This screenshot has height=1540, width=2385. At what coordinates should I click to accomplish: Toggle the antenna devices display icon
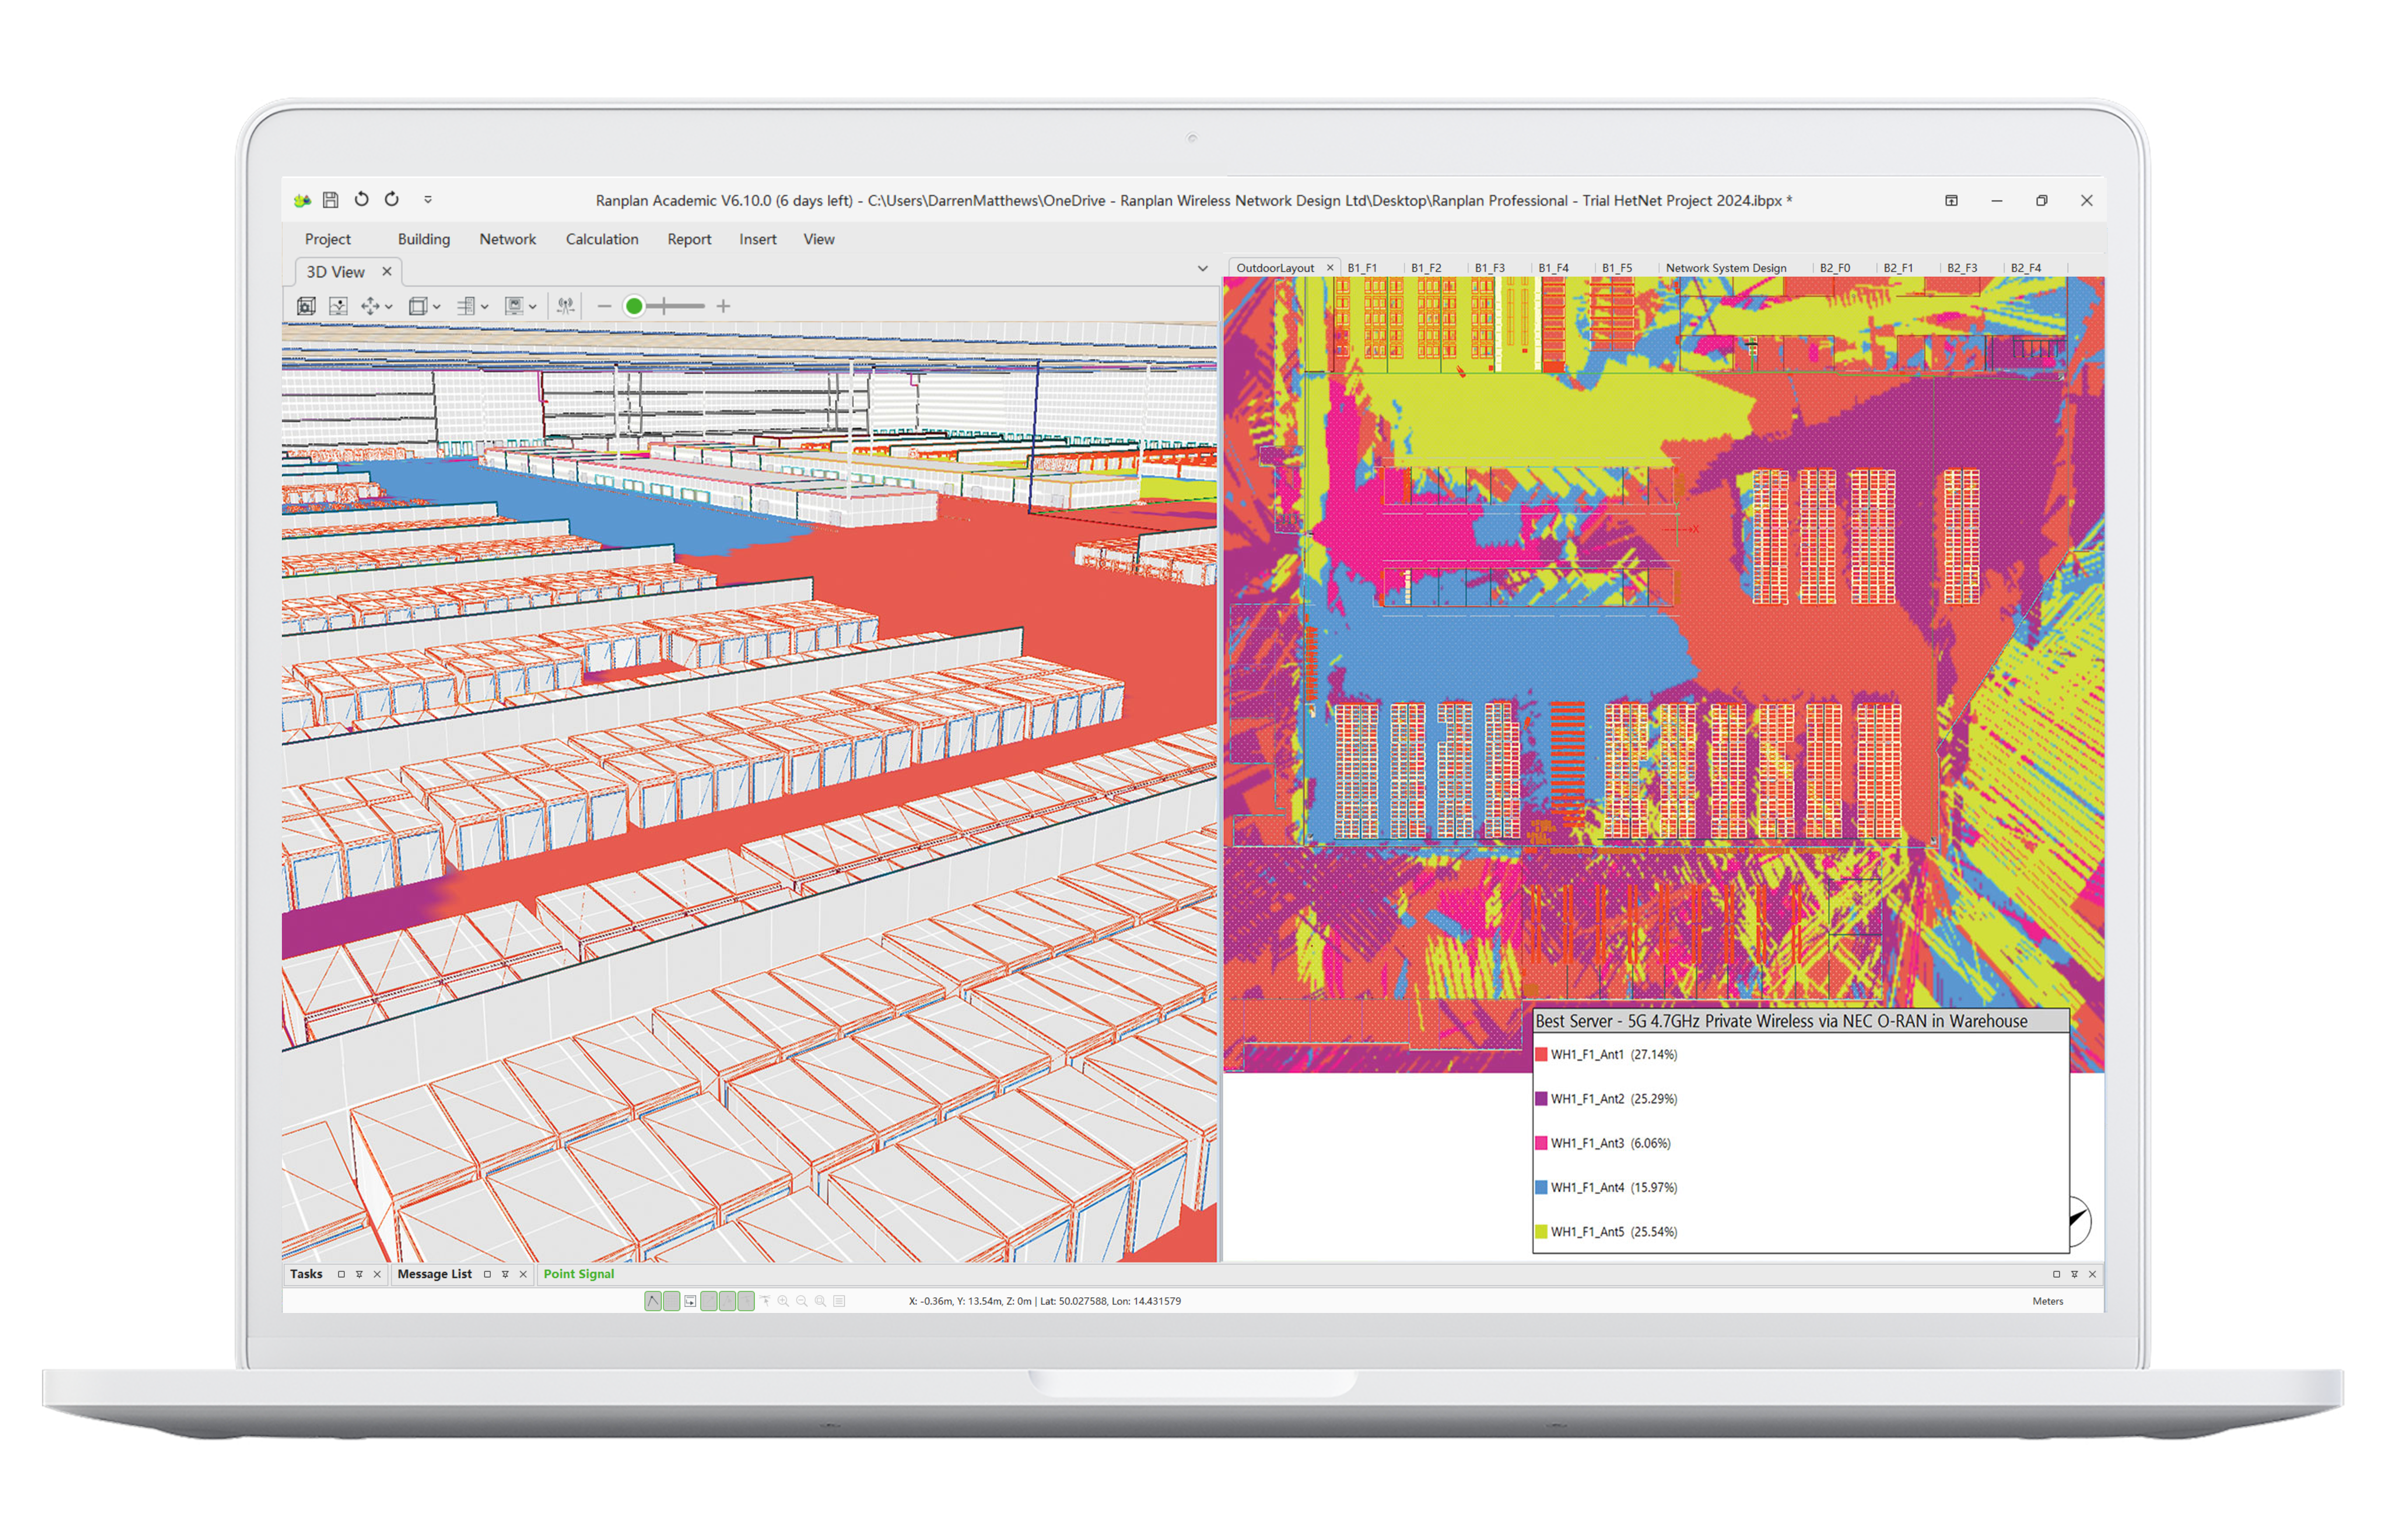point(566,306)
